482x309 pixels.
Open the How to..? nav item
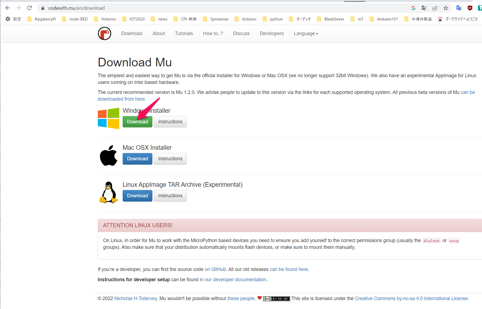click(213, 33)
